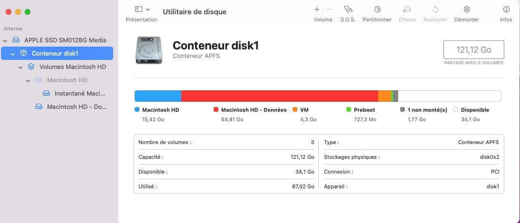Viewport: 520px width, 223px height.
Task: Click the blue Macintosh HD usage segment
Action: click(158, 96)
